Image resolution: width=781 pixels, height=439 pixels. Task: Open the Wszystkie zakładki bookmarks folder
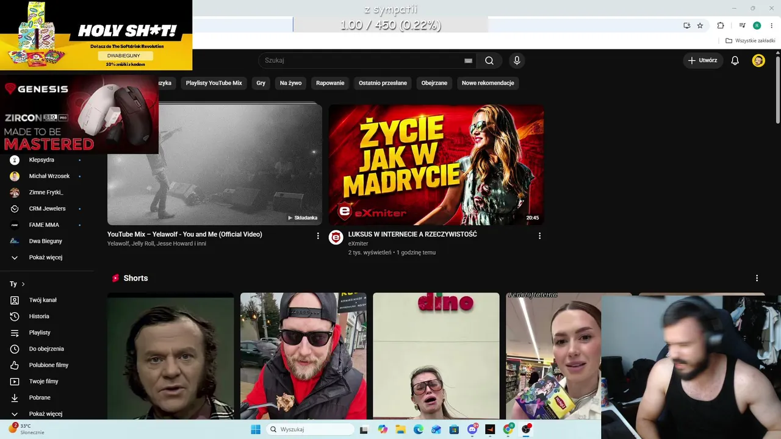[x=750, y=41]
